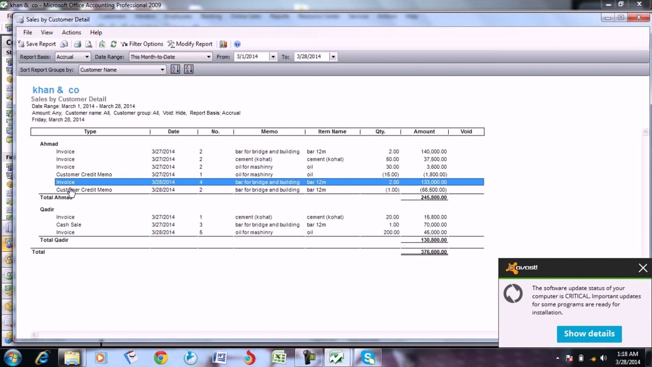Open the camera recorder taskbar icon
Screen dimensions: 652x367
tap(309, 358)
